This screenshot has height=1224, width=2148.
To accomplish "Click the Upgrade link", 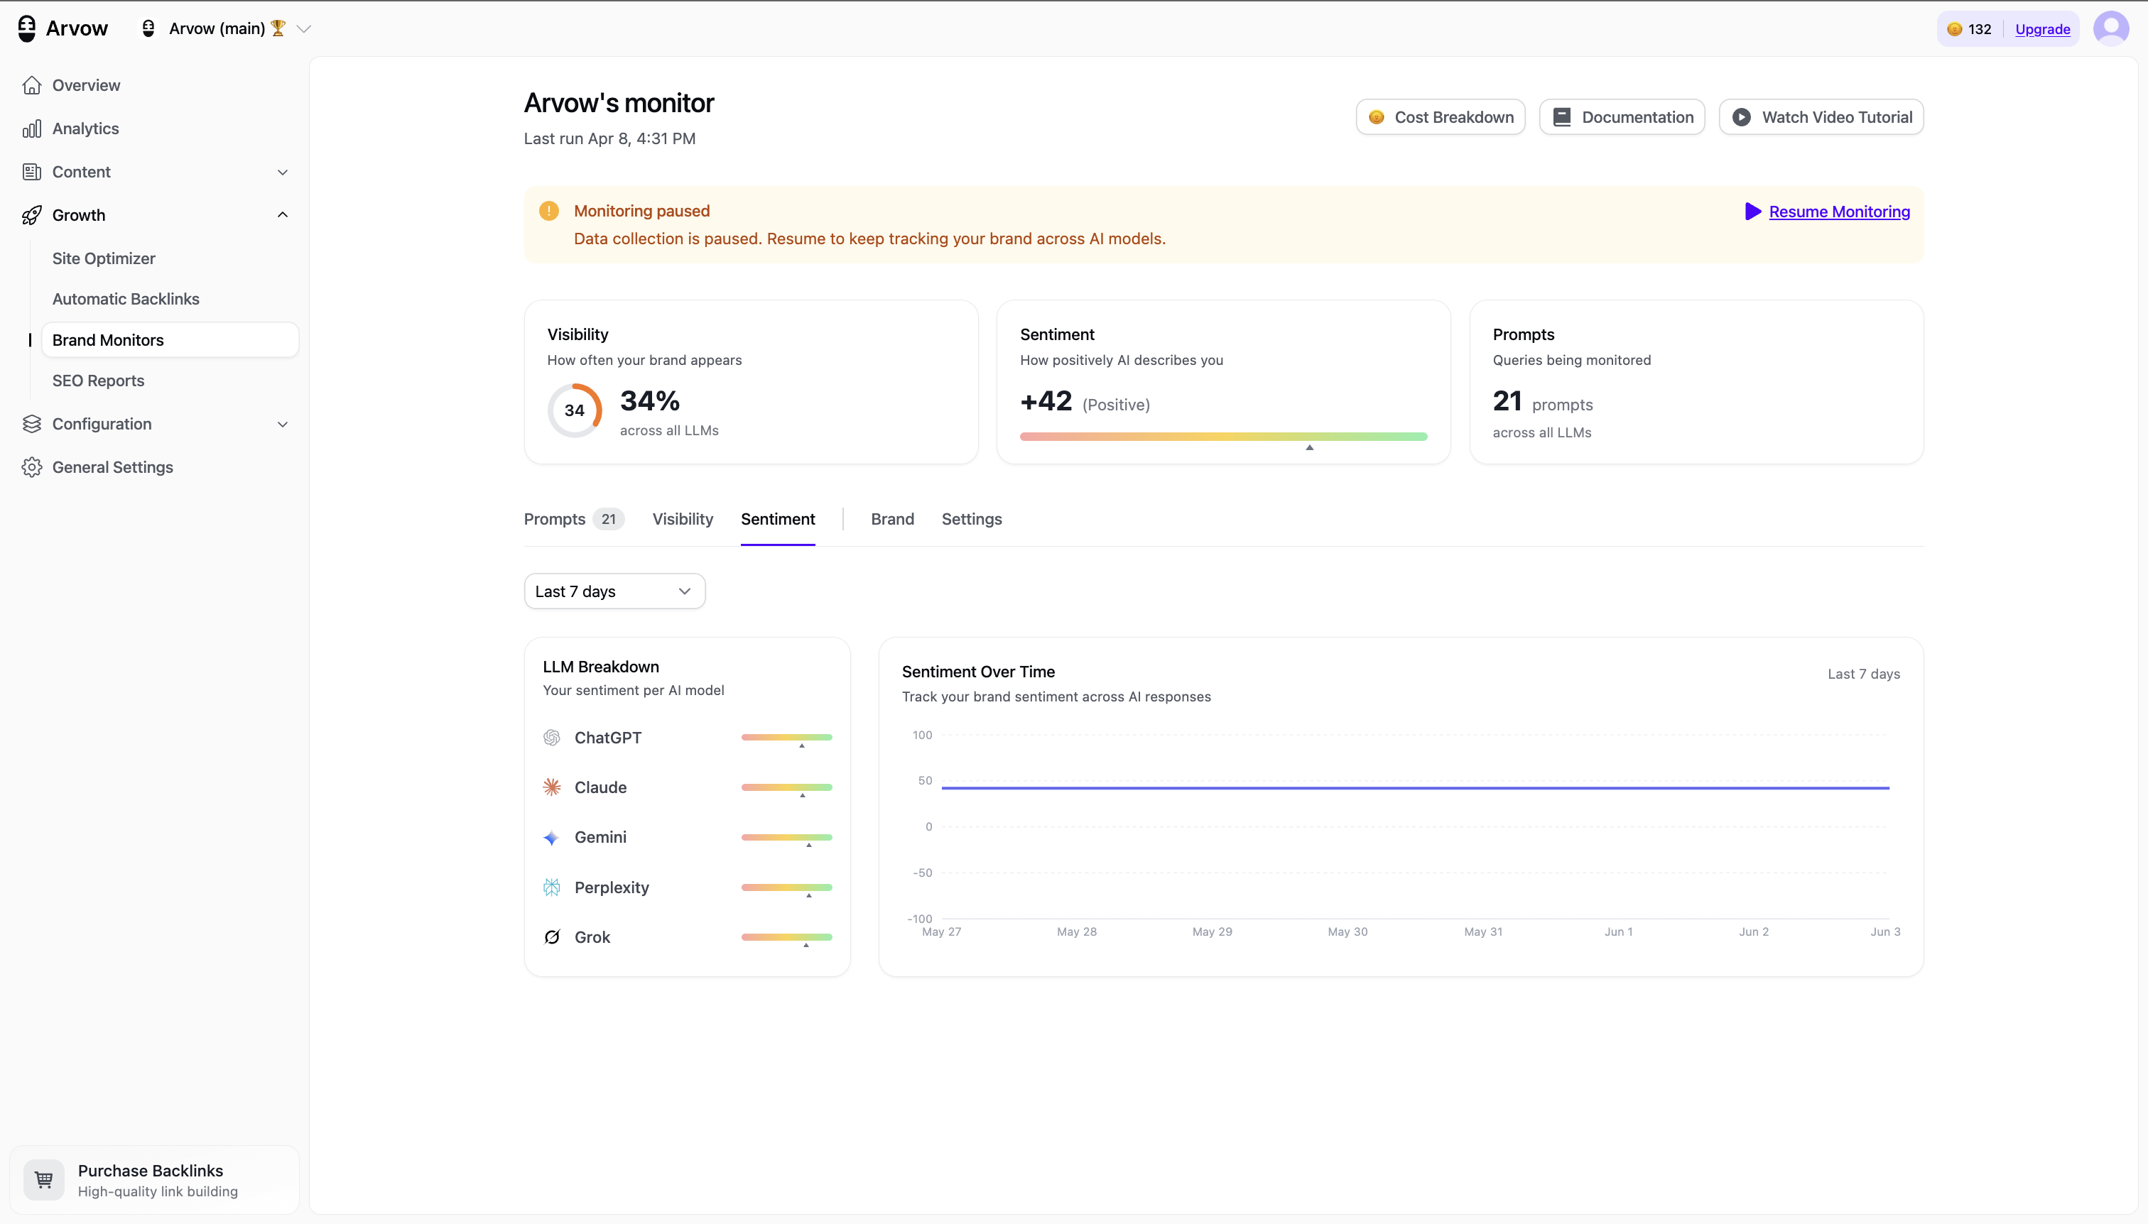I will tap(2043, 29).
